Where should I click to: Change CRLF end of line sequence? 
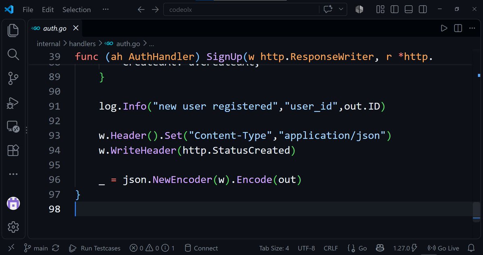(331, 248)
